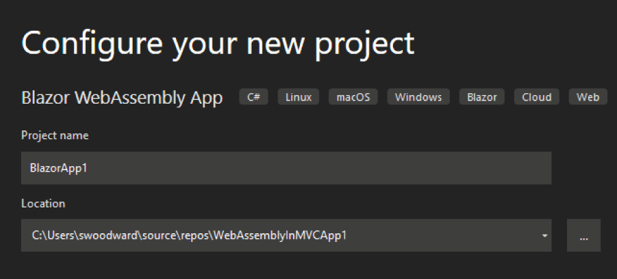Open the Location path dropdown arrow

tap(545, 236)
